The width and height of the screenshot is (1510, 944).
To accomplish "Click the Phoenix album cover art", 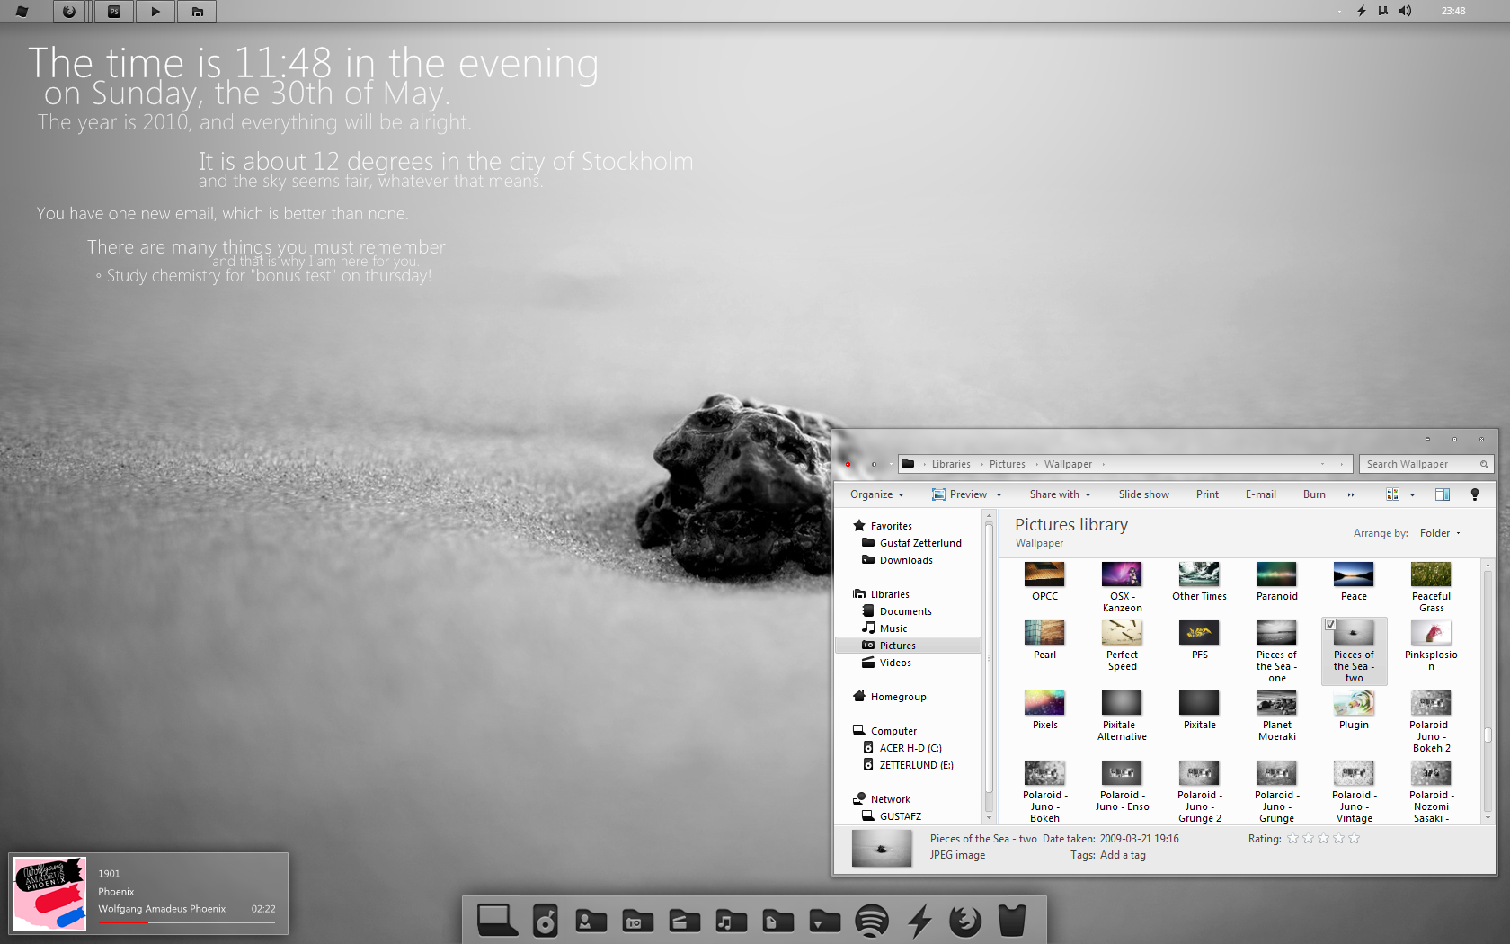I will pyautogui.click(x=49, y=893).
